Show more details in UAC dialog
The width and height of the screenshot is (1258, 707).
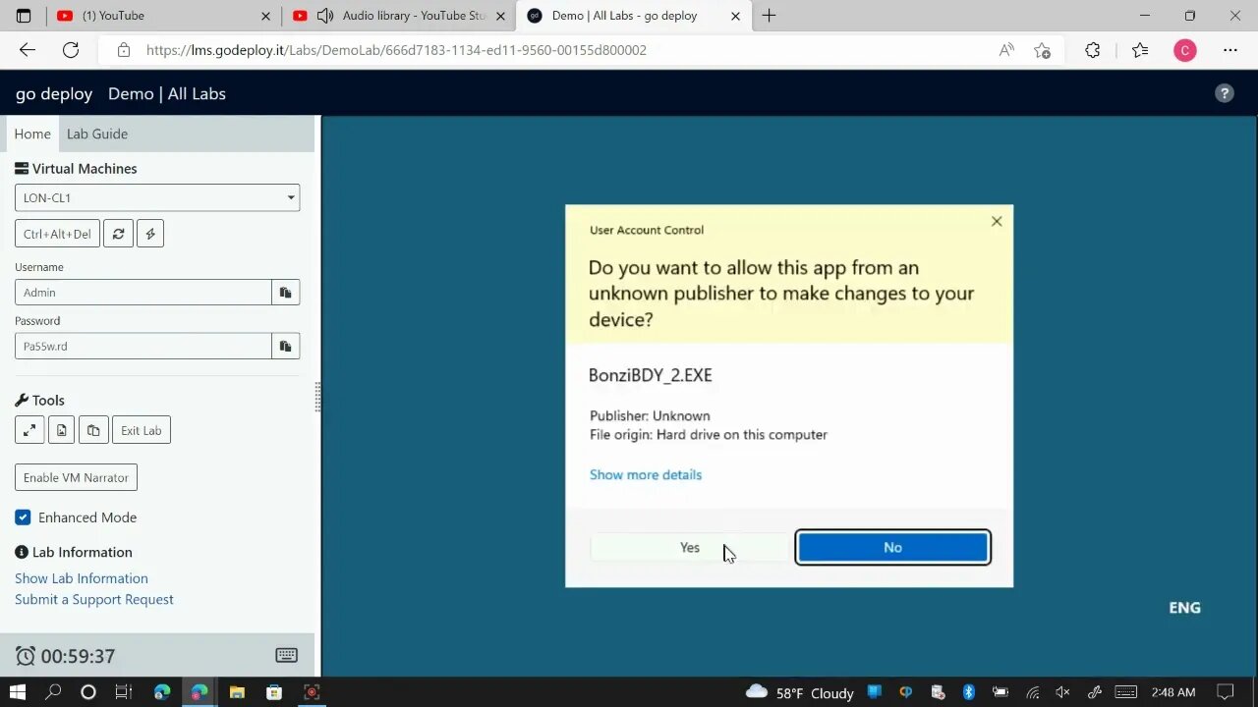pos(646,474)
